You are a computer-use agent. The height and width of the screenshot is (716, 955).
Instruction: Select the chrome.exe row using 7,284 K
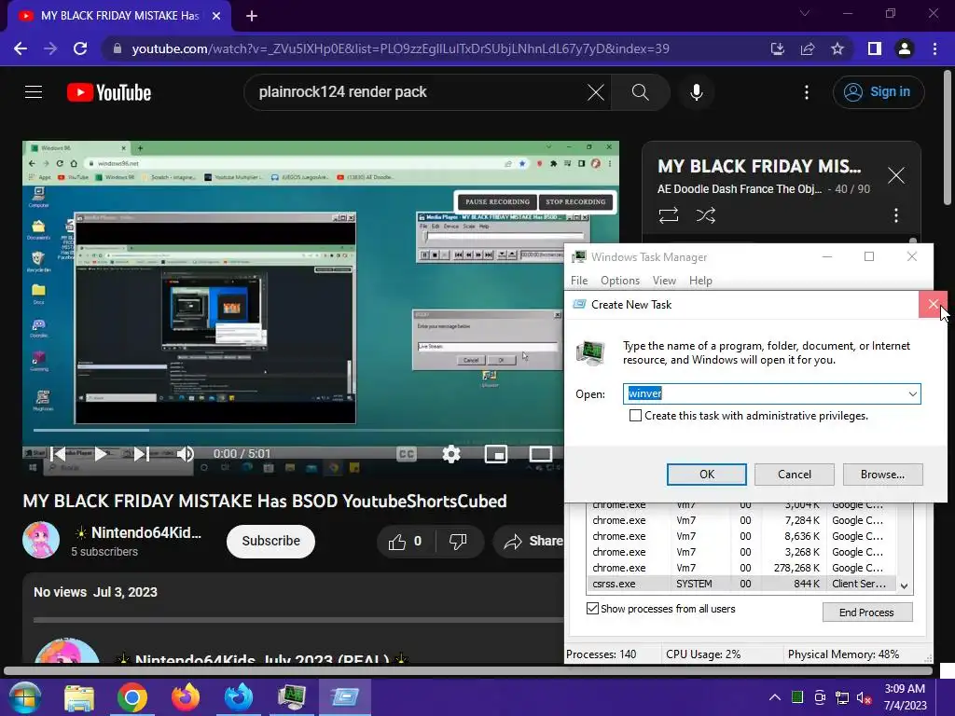741,520
